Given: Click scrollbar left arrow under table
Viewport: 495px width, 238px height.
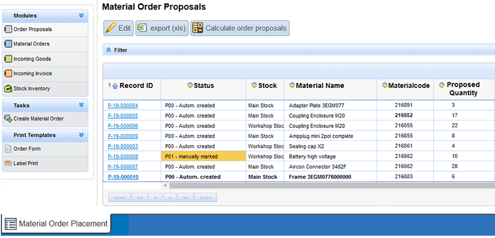Looking at the screenshot, I should tap(165, 185).
